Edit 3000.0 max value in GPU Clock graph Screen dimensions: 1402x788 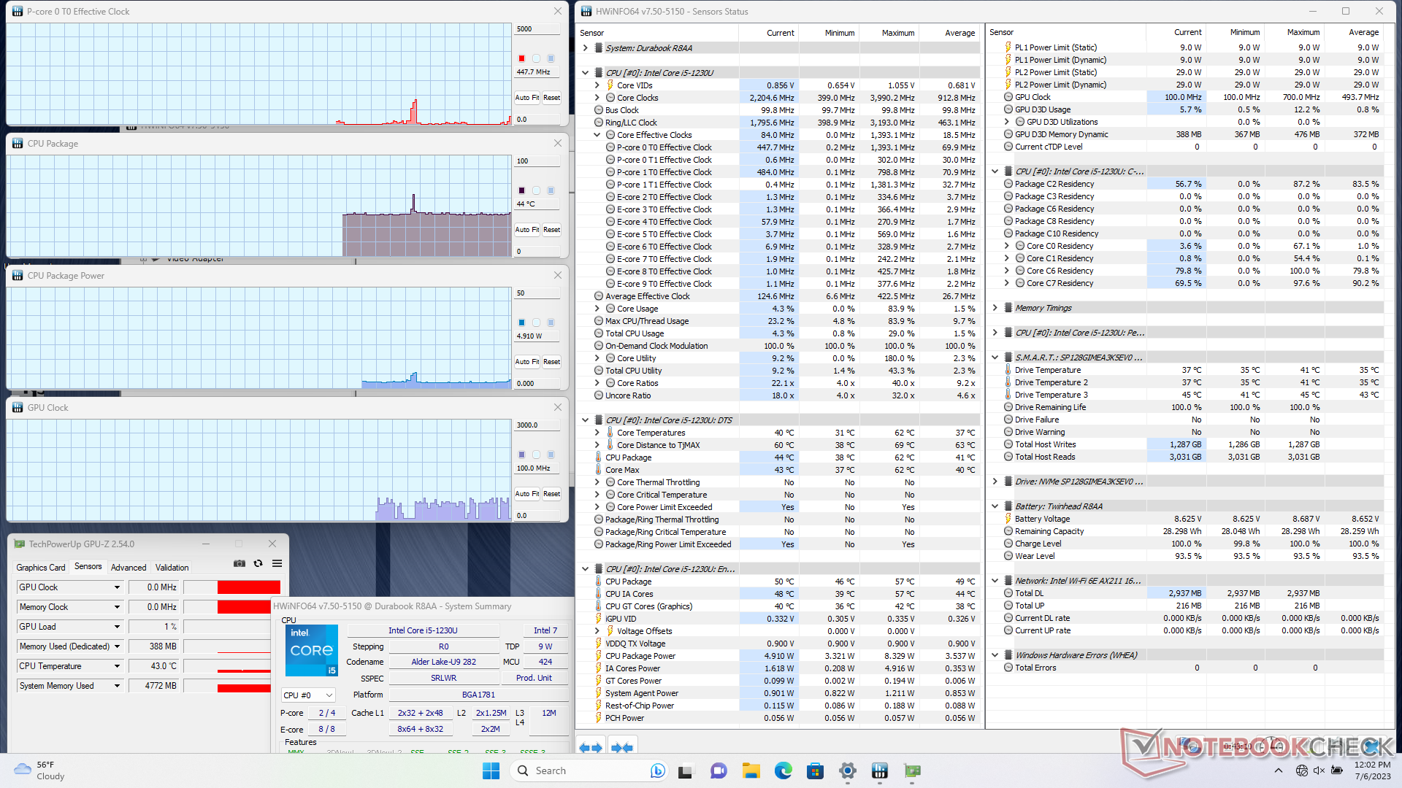[x=537, y=425]
